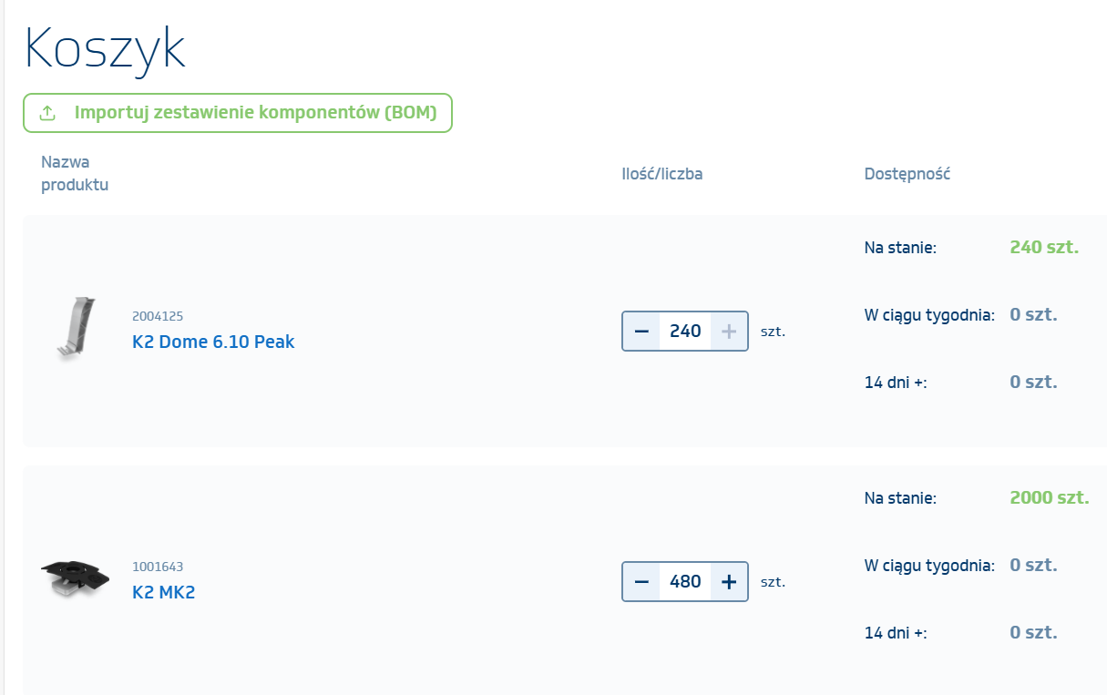Viewport: 1107px width, 695px height.
Task: Focus the quantity field showing 240
Action: tap(685, 332)
